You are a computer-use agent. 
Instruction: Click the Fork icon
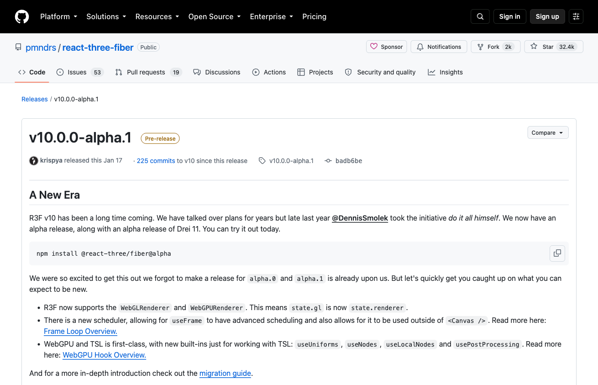tap(480, 47)
